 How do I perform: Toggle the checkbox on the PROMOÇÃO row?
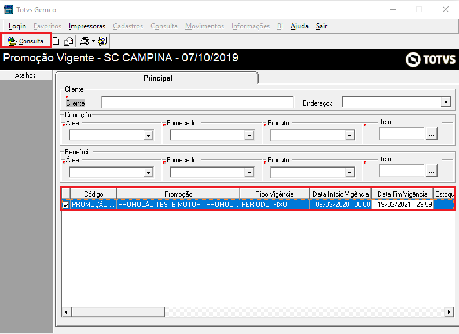(66, 205)
